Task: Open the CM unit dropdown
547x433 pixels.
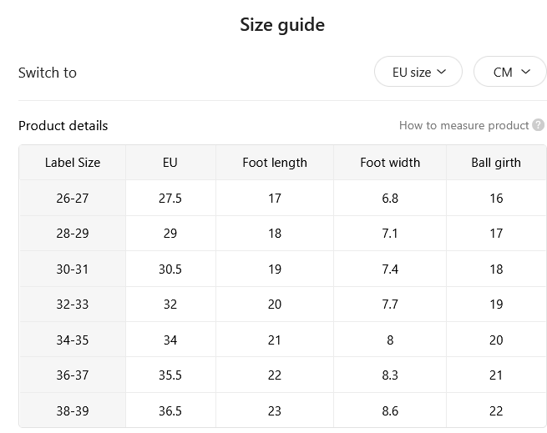Action: (510, 72)
